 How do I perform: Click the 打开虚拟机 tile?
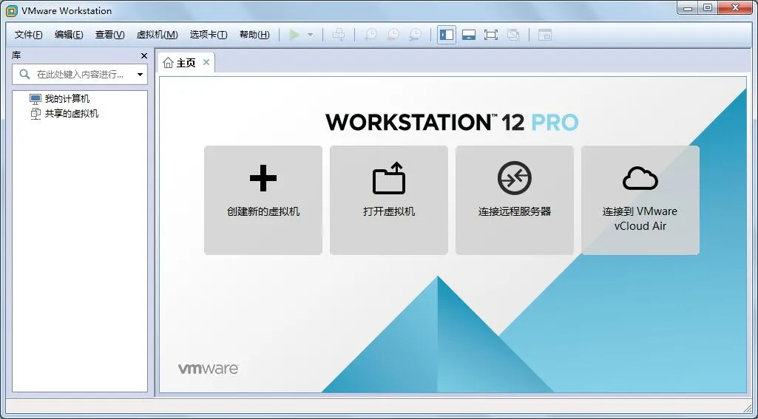coord(389,200)
